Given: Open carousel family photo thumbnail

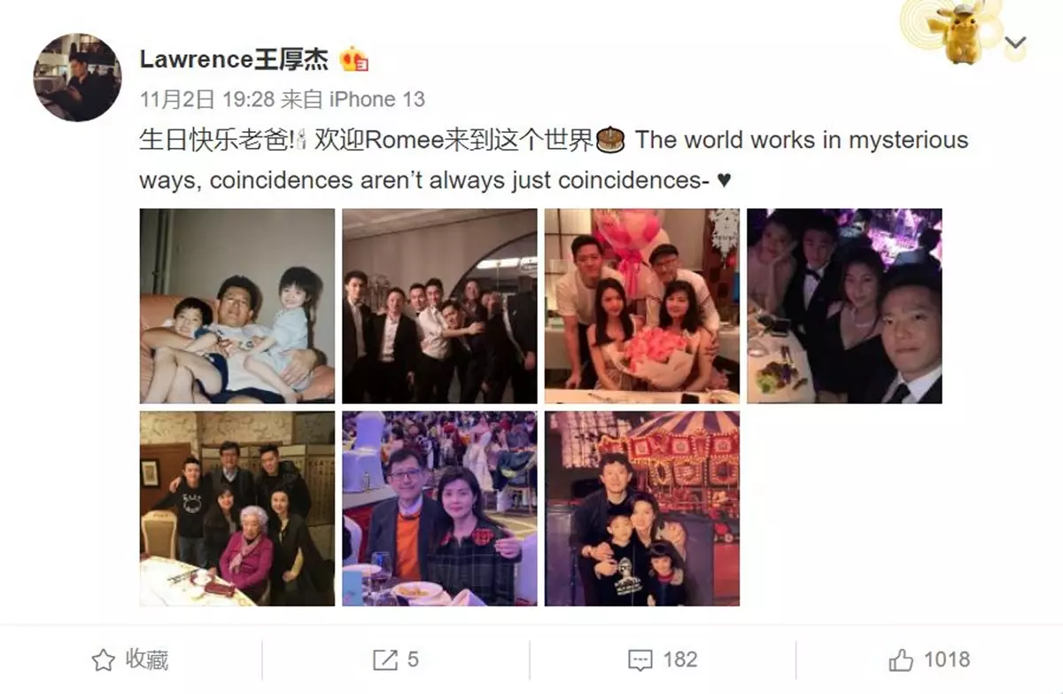Looking at the screenshot, I should coord(642,509).
